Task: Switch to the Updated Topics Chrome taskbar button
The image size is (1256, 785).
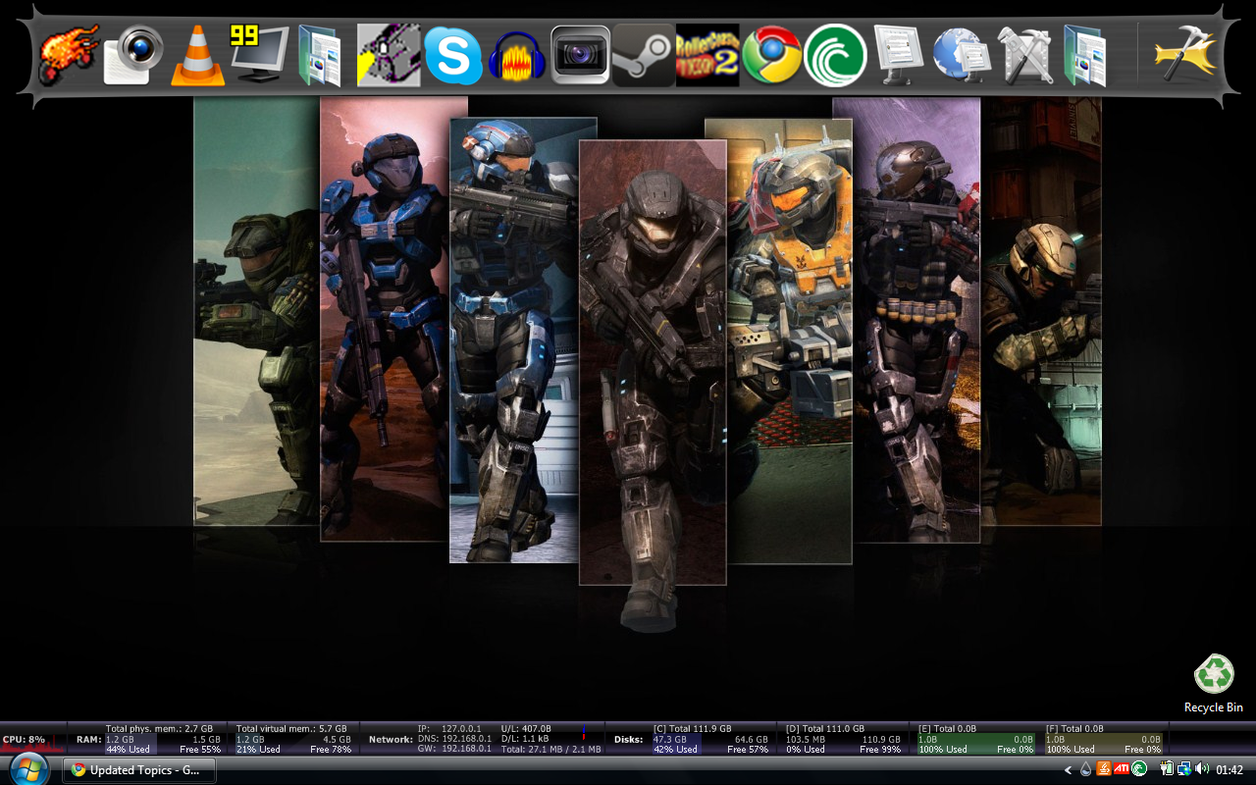Action: click(x=139, y=770)
